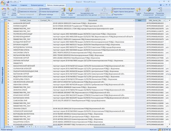Select cell ЛАРИНА НАТАЛЬЯ
The image size is (171, 131).
click(x=26, y=60)
